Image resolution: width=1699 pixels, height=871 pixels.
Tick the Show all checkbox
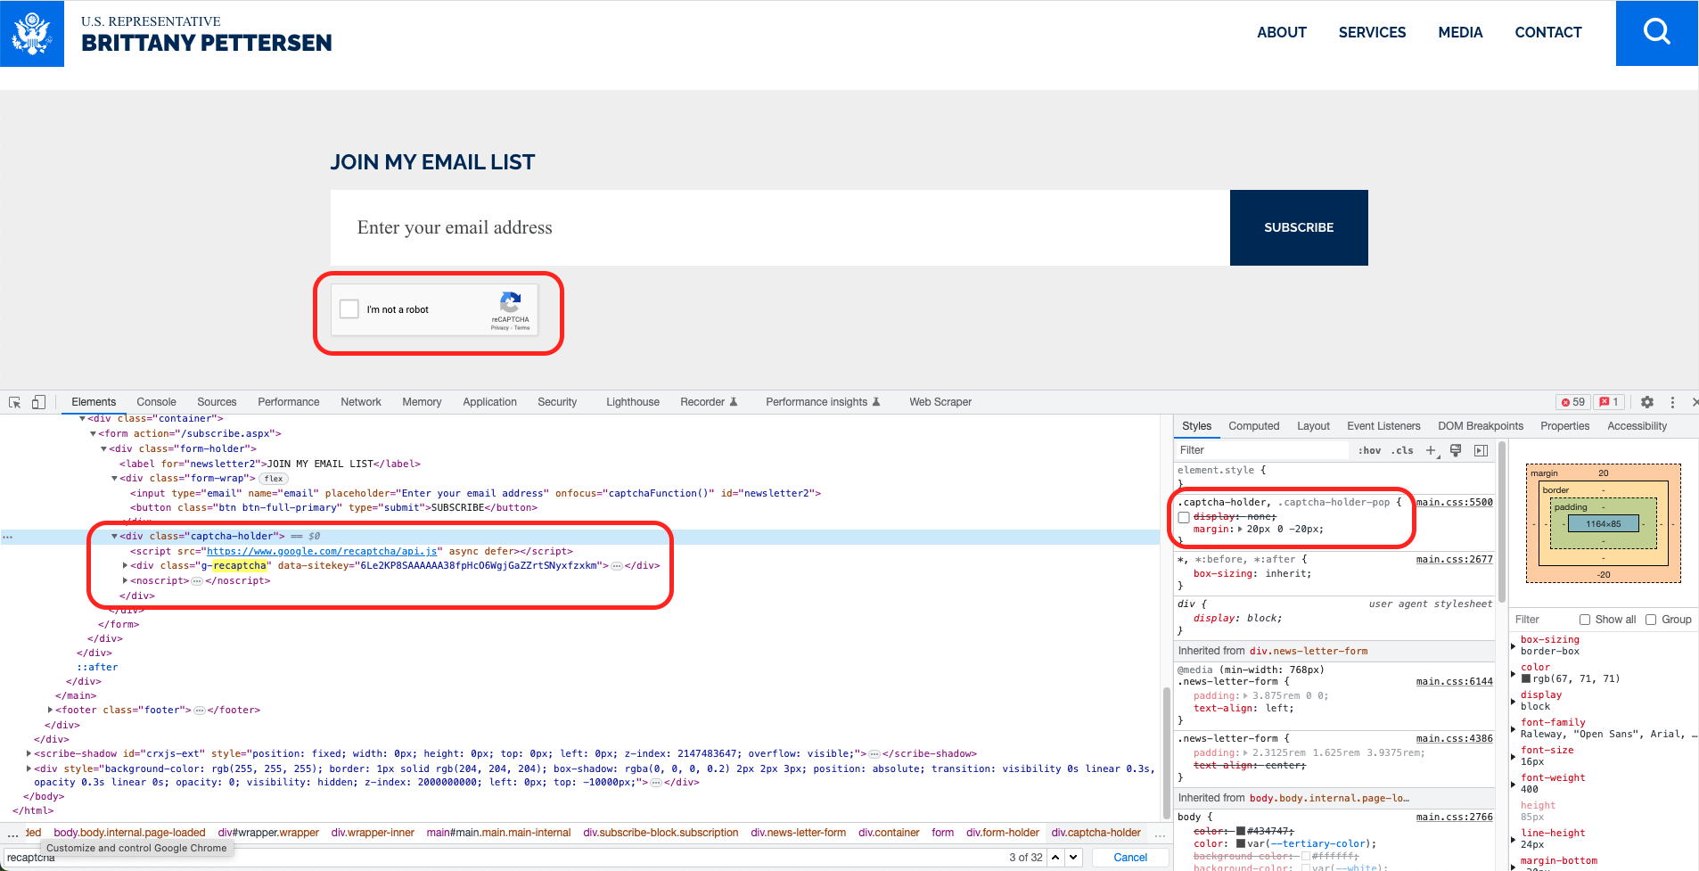pyautogui.click(x=1584, y=620)
